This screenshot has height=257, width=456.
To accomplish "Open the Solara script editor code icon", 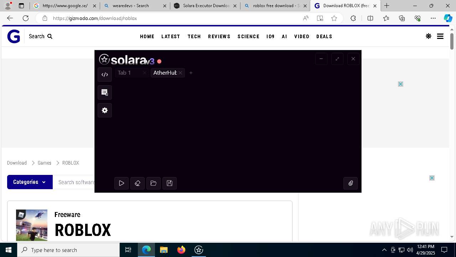I will [x=105, y=75].
